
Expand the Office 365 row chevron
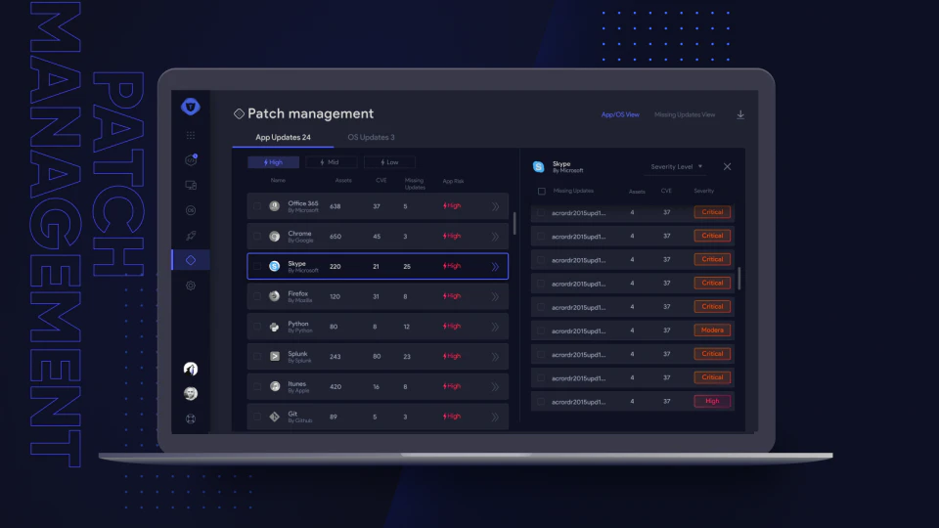pos(495,206)
